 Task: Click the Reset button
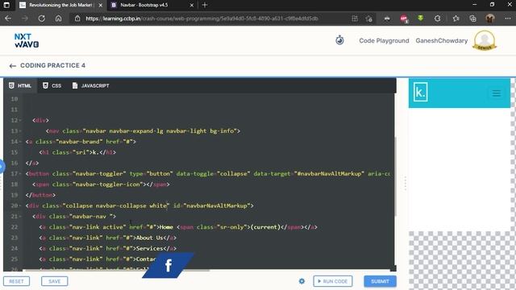16,281
